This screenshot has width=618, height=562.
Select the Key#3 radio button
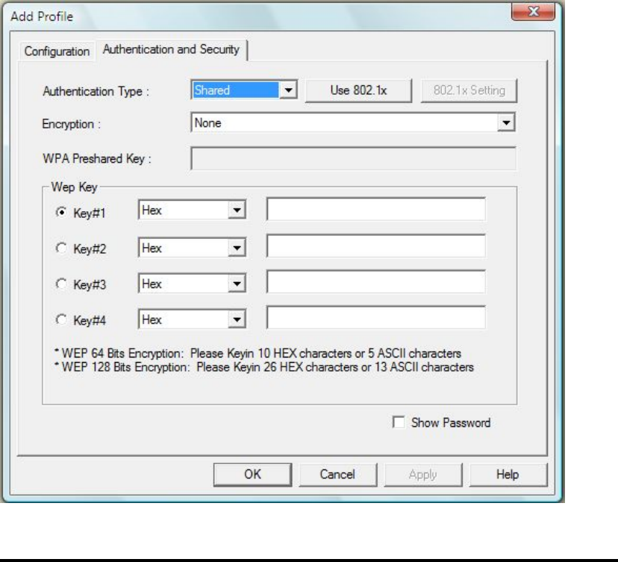click(x=61, y=284)
